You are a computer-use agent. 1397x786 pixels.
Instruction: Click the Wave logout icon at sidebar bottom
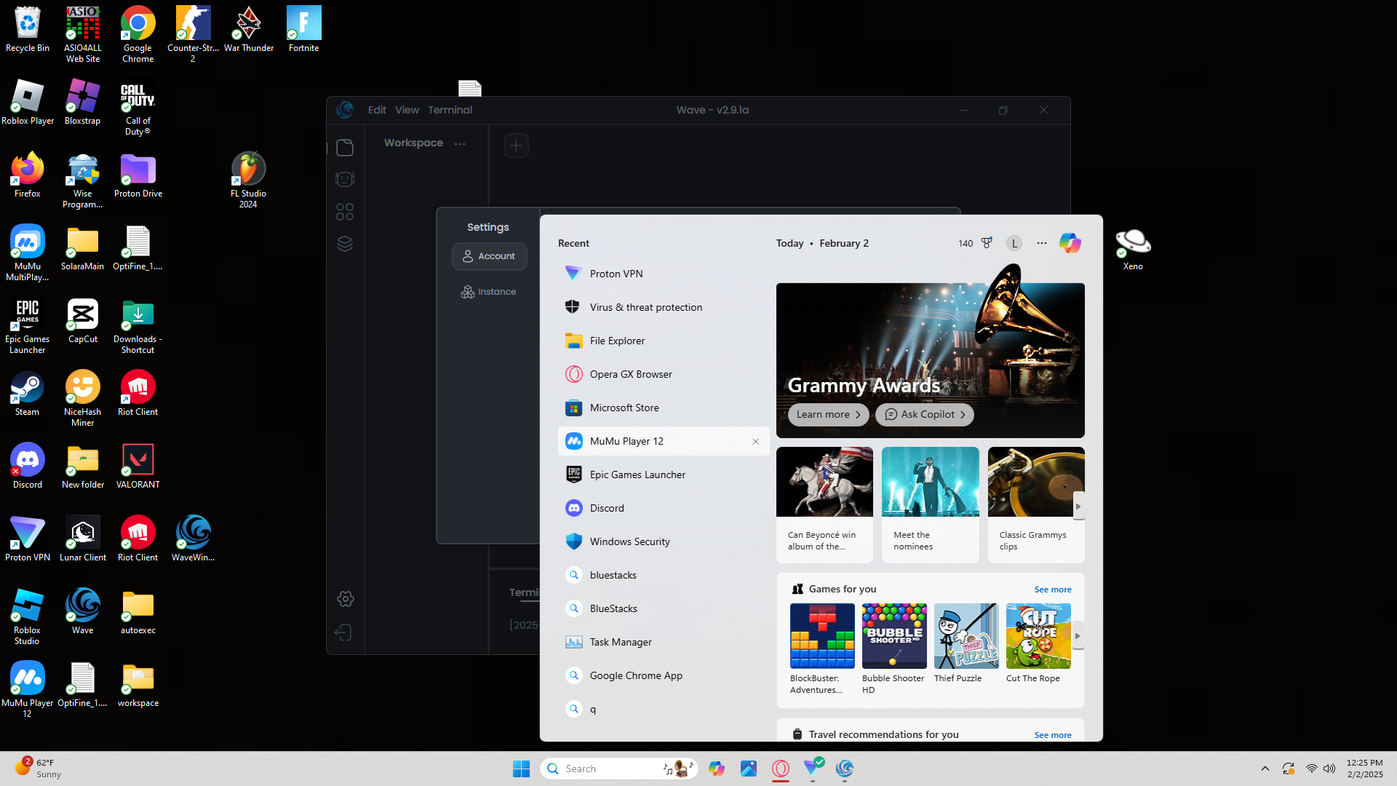point(344,632)
